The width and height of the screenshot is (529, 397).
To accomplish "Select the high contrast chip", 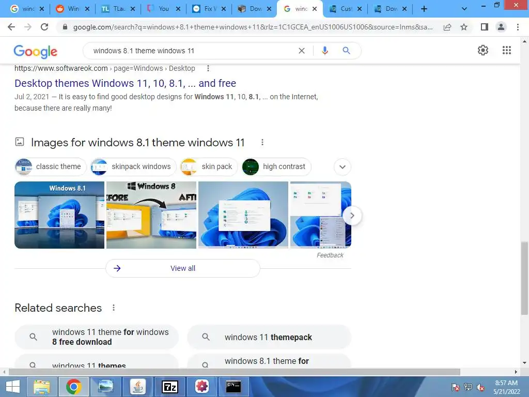I will click(276, 167).
